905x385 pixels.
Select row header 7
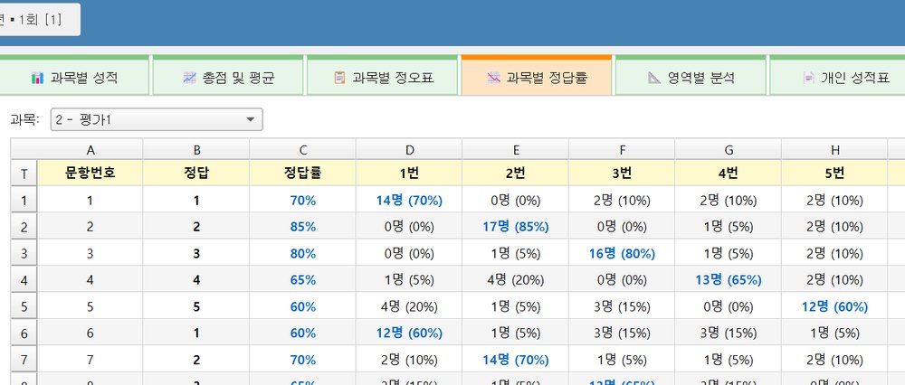[x=24, y=361]
